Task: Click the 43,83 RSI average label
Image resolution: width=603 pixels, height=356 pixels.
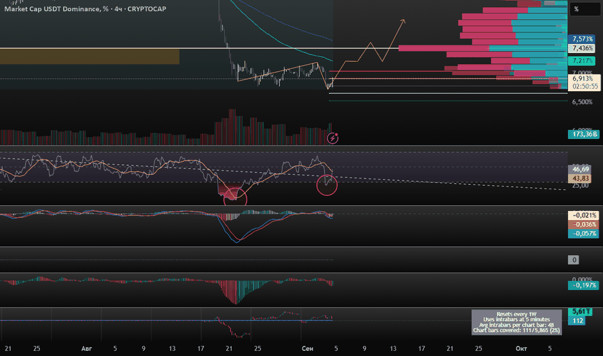Action: click(580, 178)
